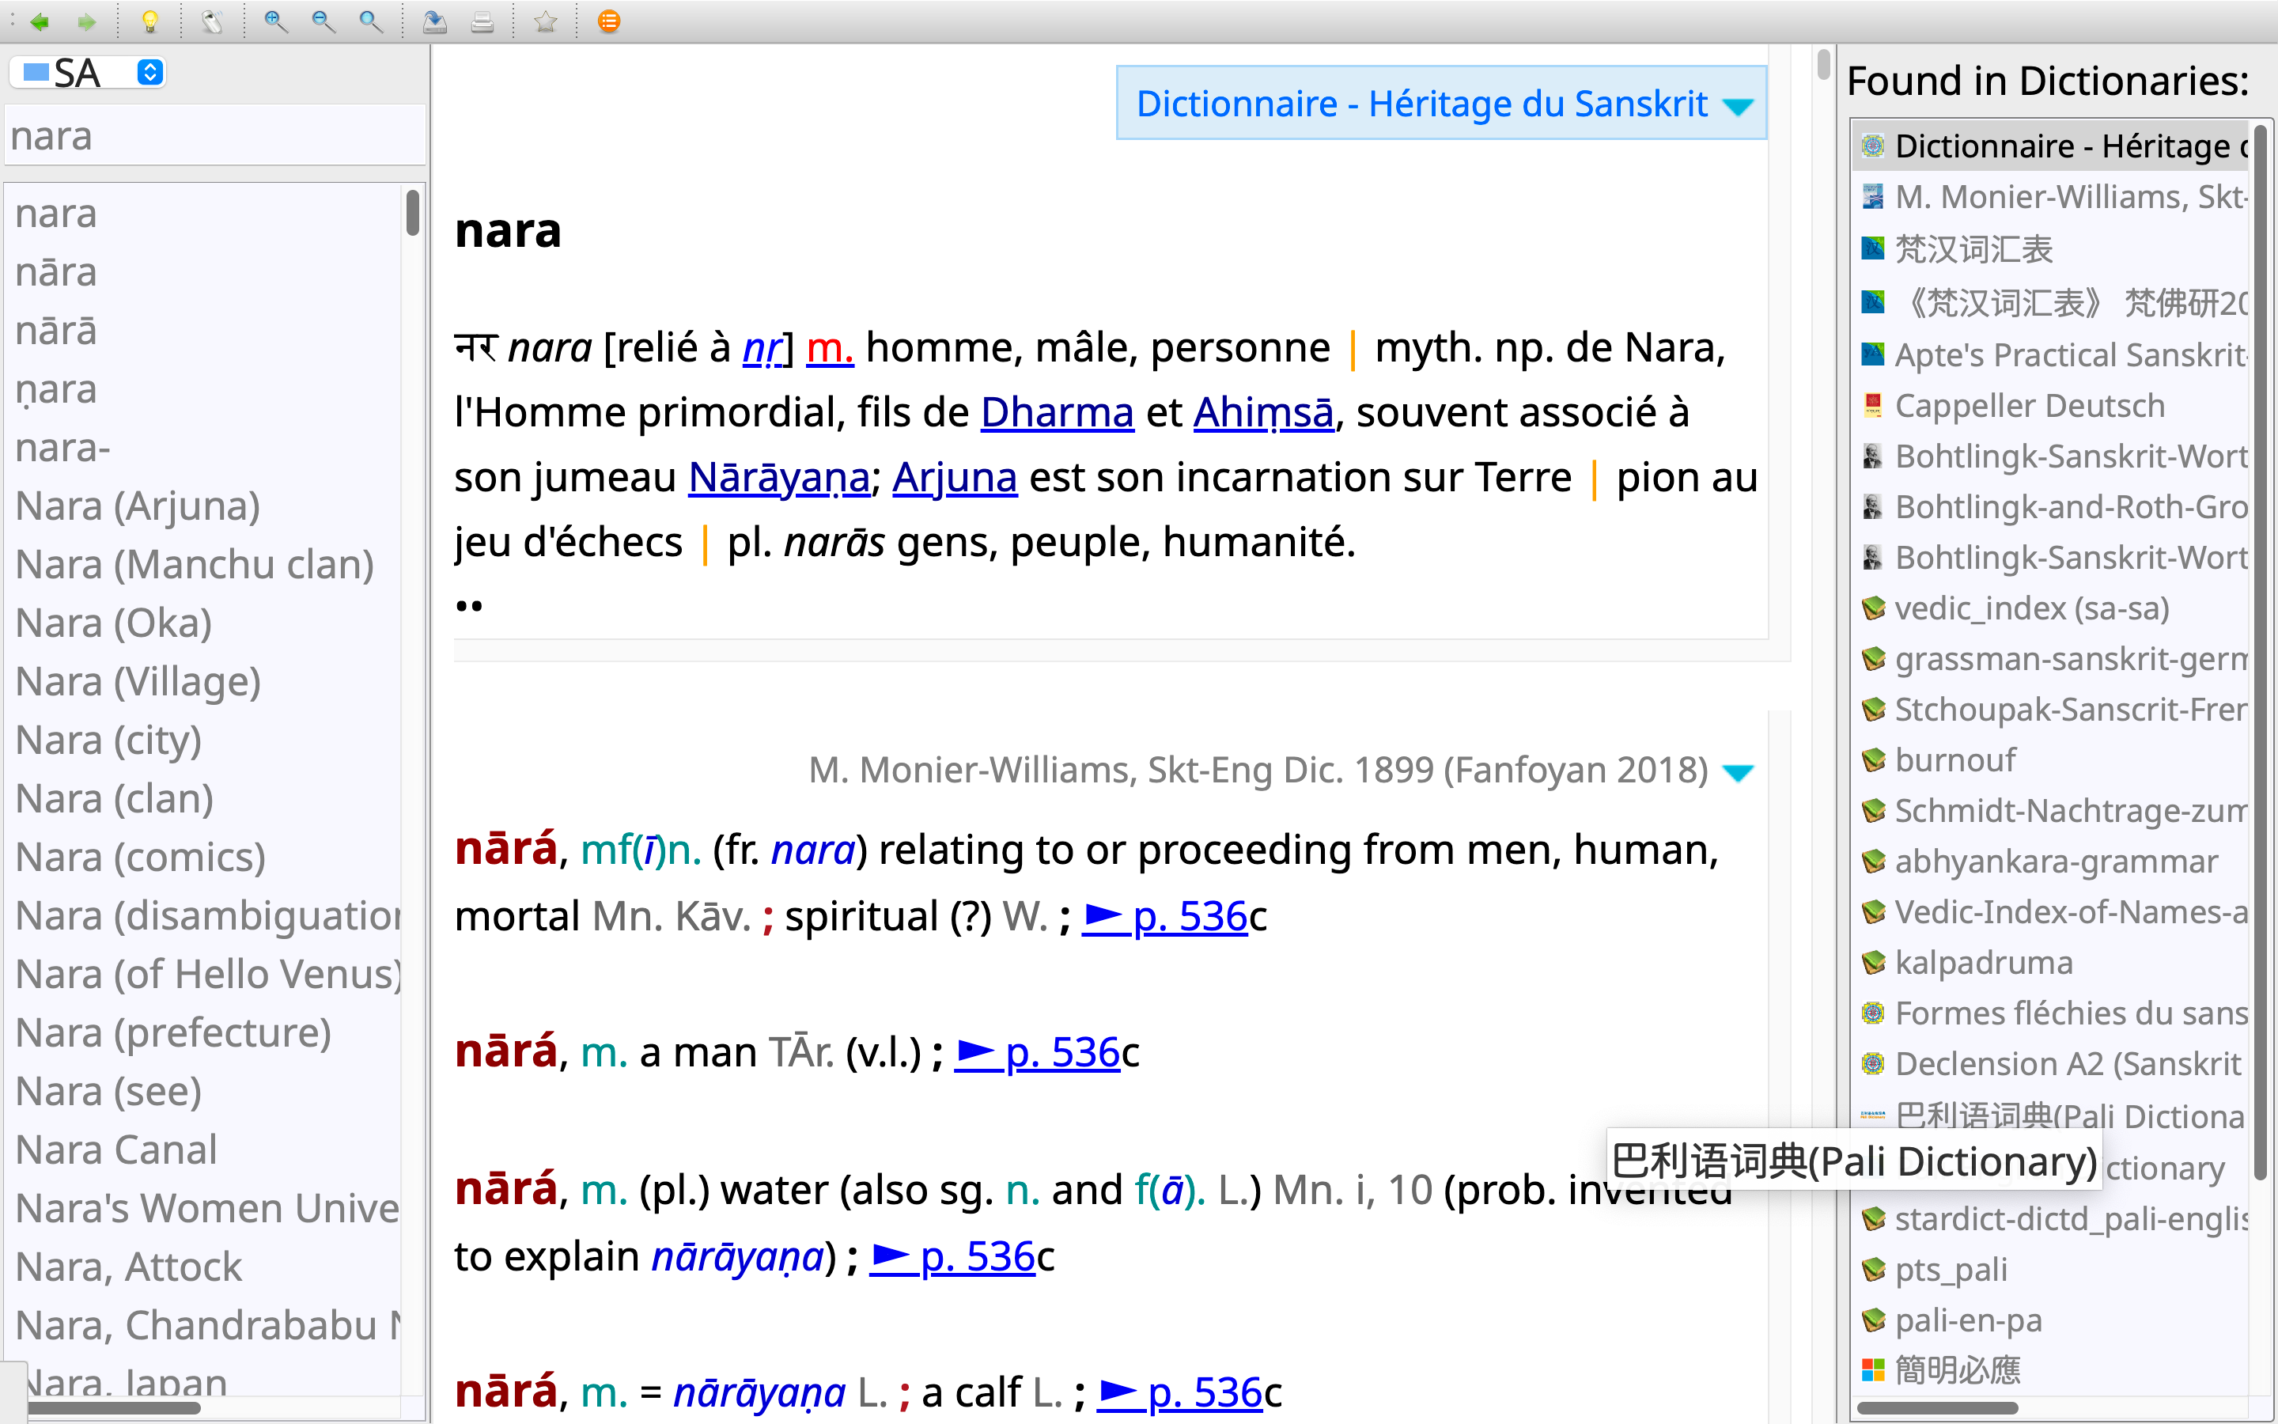Jump to Schmidt-Nachtrage-zum dictionary

(x=2052, y=811)
